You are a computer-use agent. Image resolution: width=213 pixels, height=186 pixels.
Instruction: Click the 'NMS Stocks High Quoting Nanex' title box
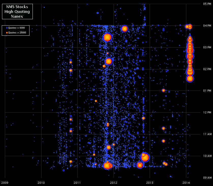(17, 11)
